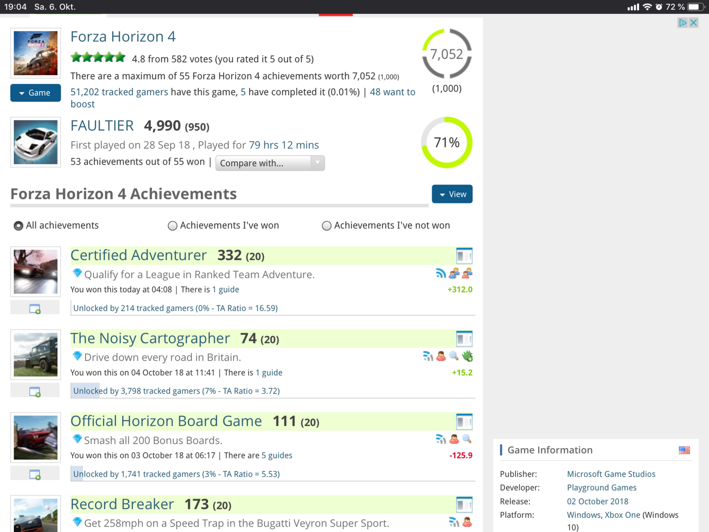The image size is (709, 532).
Task: Open the FAULTIER gamer profile link
Action: click(102, 126)
